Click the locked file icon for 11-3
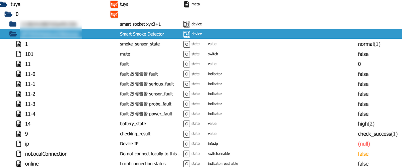 point(19,104)
